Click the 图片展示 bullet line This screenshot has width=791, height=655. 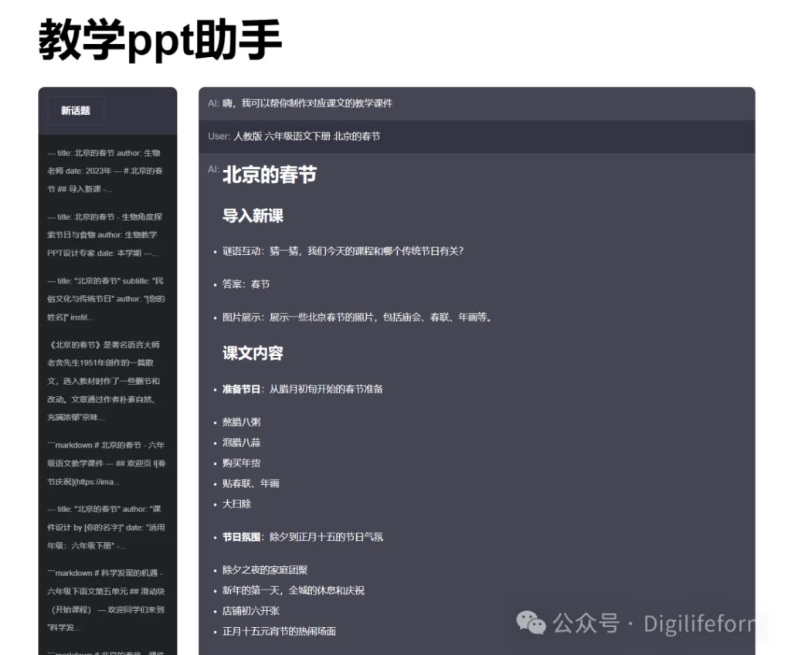[357, 317]
